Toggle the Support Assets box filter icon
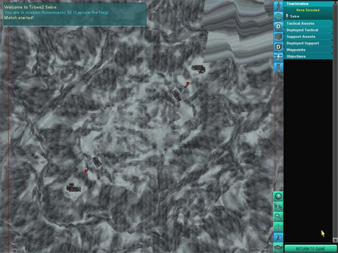 pyautogui.click(x=278, y=37)
